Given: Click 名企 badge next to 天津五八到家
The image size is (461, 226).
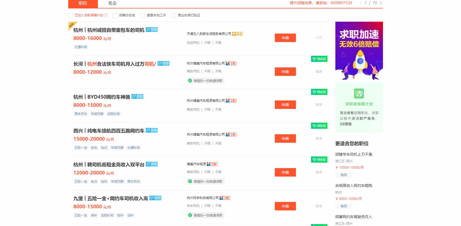Looking at the screenshot, I should point(238,34).
